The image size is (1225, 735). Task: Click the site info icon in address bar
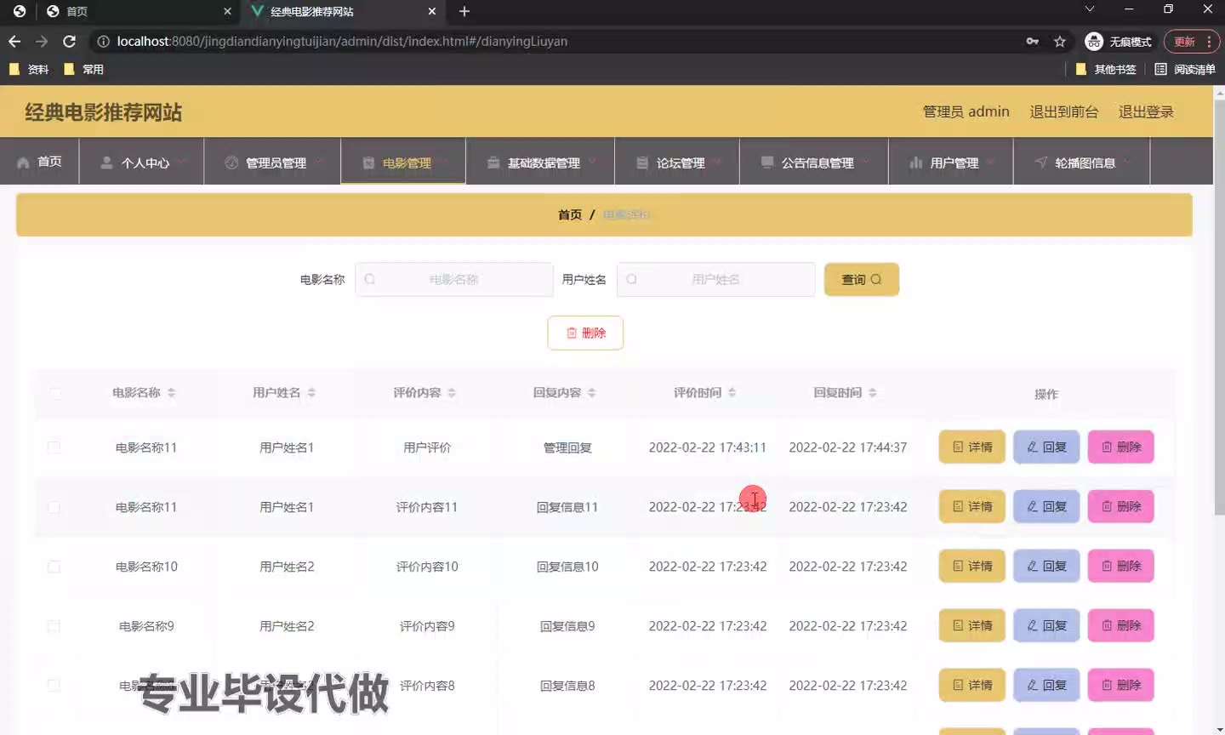click(x=102, y=41)
